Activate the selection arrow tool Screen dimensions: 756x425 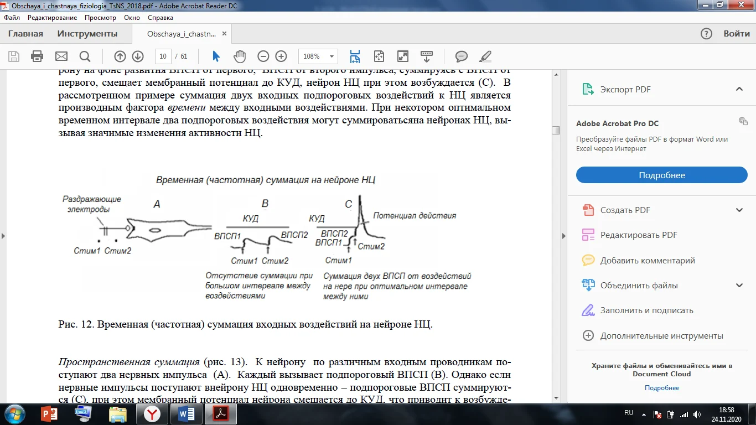(x=216, y=56)
